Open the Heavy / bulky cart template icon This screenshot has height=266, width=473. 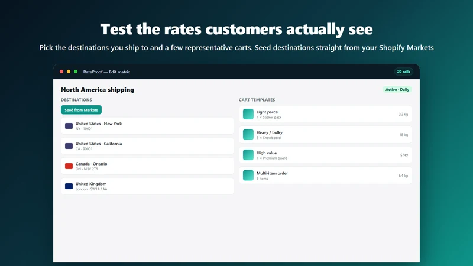coord(248,135)
